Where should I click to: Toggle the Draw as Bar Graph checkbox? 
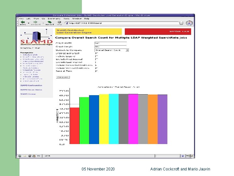click(97, 53)
